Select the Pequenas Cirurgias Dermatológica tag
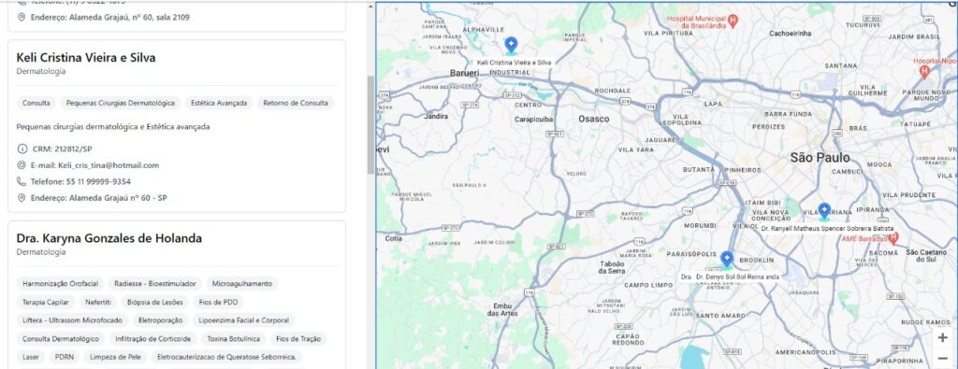The height and width of the screenshot is (369, 958). point(121,103)
